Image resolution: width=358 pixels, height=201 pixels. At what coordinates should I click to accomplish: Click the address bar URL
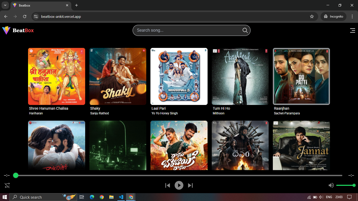click(61, 16)
